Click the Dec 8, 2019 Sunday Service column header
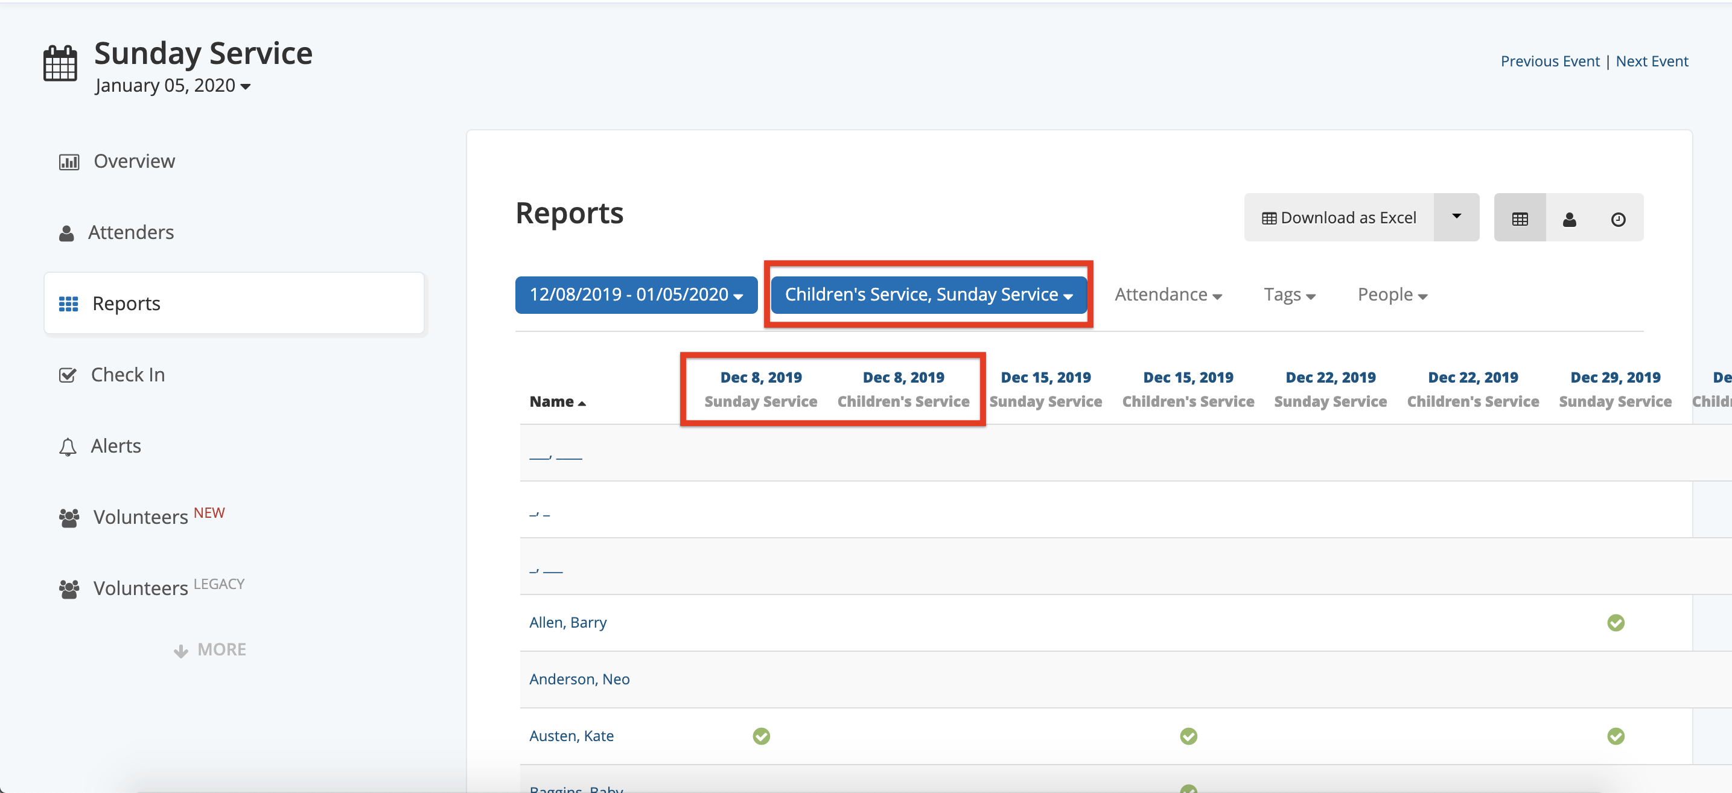Viewport: 1732px width, 793px height. pyautogui.click(x=760, y=389)
